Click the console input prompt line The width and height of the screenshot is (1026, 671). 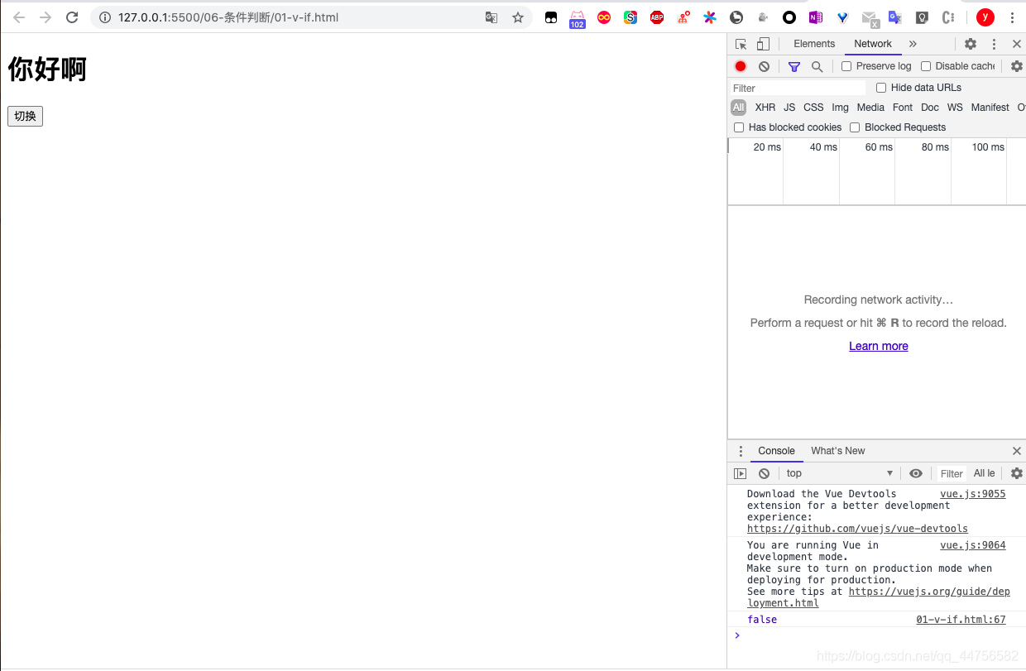(877, 635)
